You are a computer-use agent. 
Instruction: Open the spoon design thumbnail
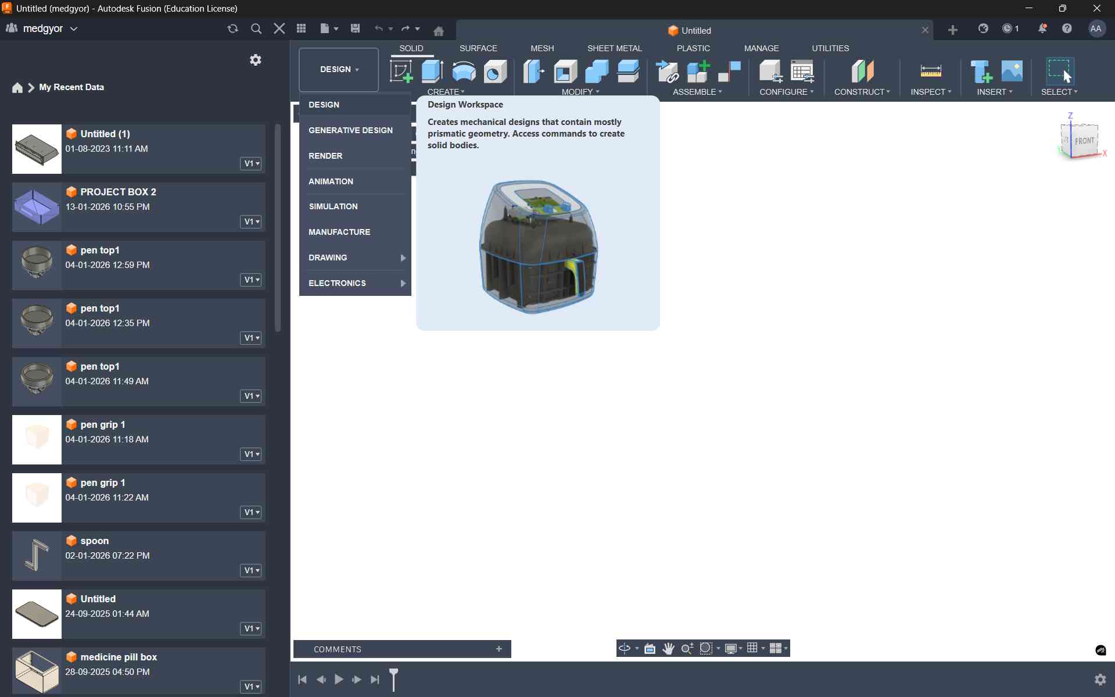(37, 556)
